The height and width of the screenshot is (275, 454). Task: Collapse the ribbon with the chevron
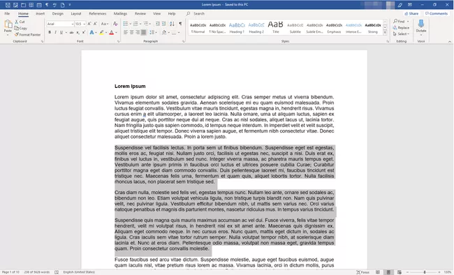click(x=450, y=42)
